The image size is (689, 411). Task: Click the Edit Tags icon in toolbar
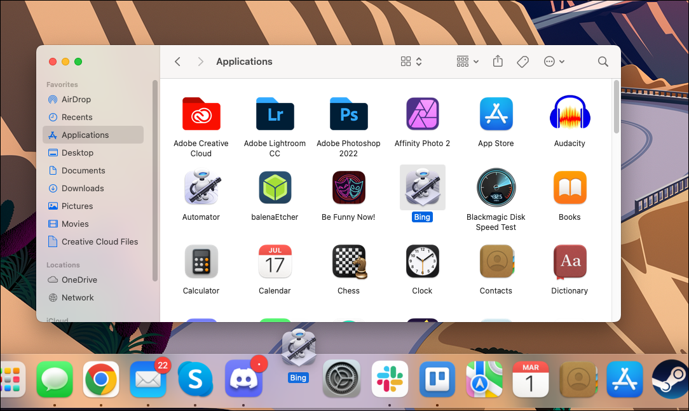(523, 62)
